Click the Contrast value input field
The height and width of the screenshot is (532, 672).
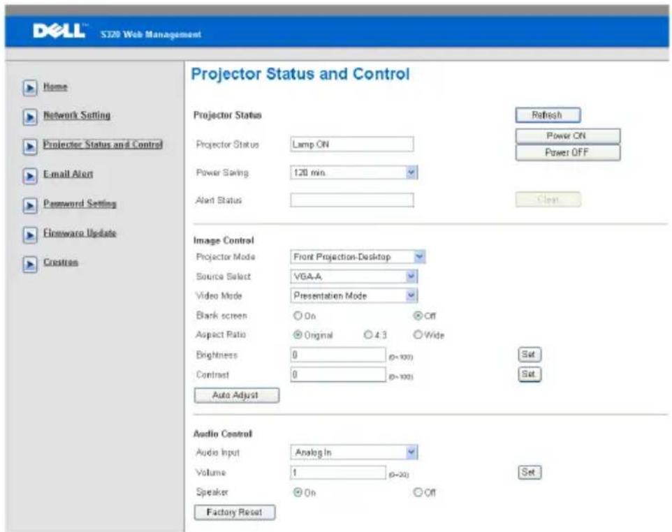(338, 375)
